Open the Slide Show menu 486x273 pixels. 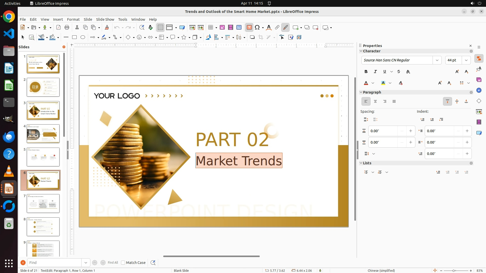105,19
